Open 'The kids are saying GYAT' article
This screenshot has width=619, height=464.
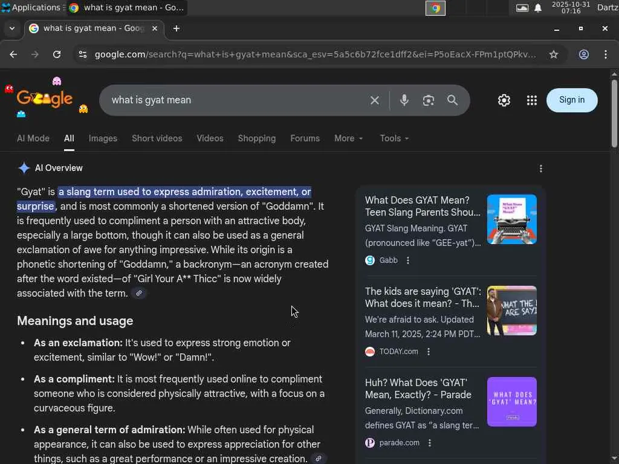pyautogui.click(x=423, y=297)
